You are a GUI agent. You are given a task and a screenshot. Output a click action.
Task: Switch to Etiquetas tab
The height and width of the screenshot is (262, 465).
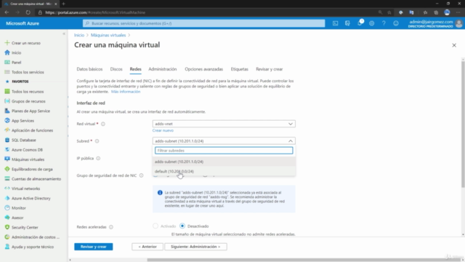click(x=239, y=69)
